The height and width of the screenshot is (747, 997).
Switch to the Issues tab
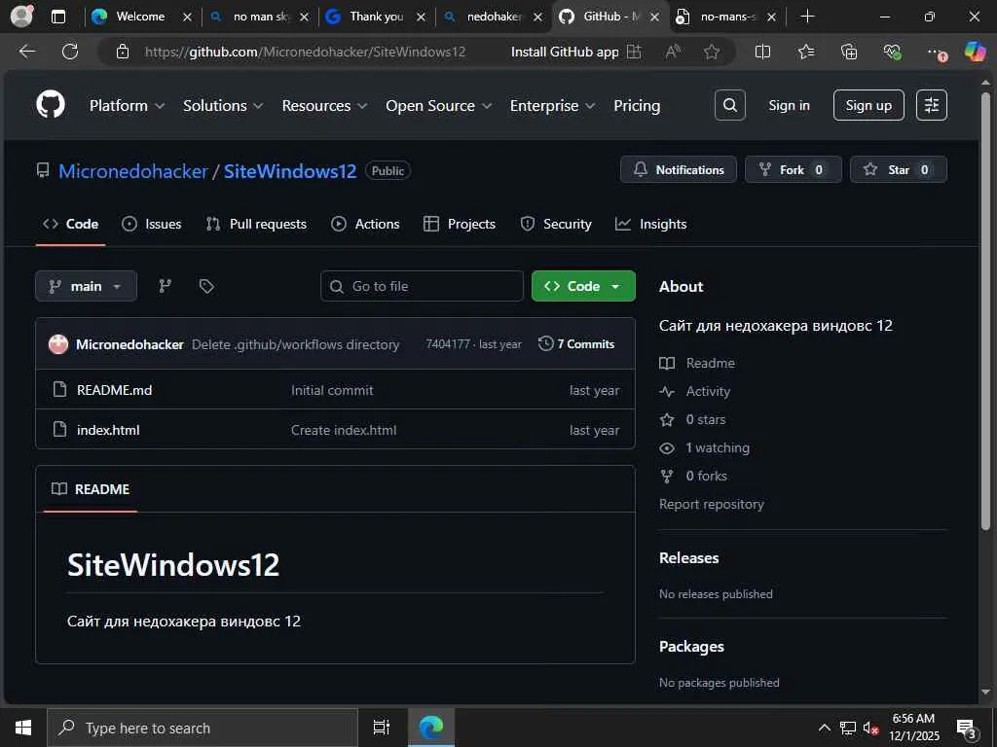[x=151, y=225]
